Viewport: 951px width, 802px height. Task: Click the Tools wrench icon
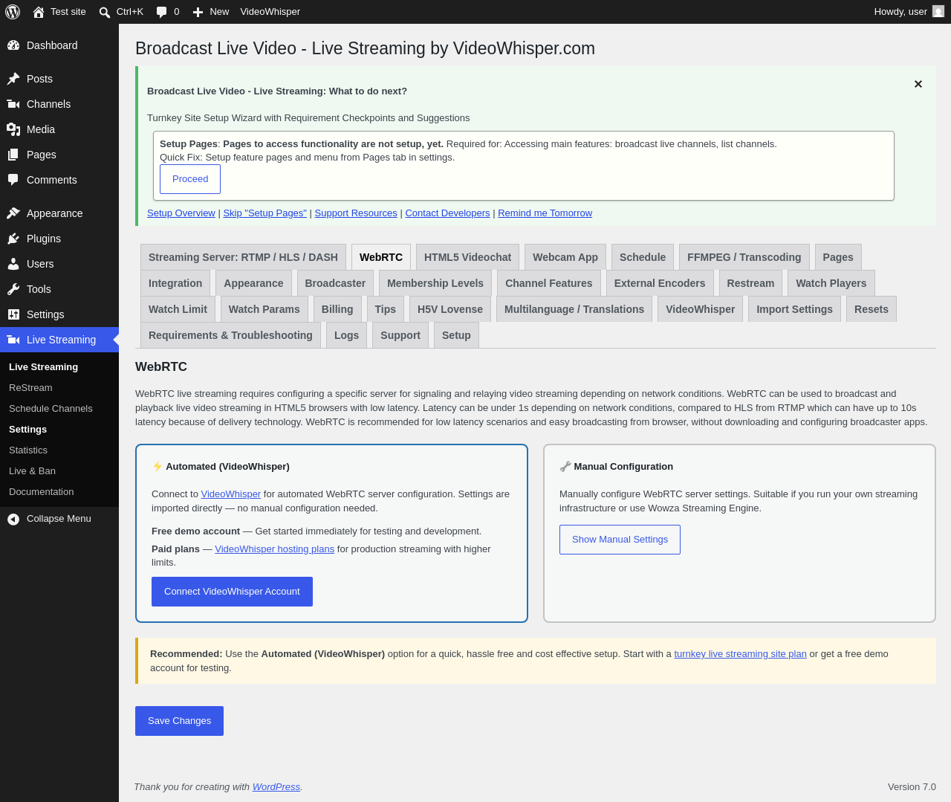point(13,289)
